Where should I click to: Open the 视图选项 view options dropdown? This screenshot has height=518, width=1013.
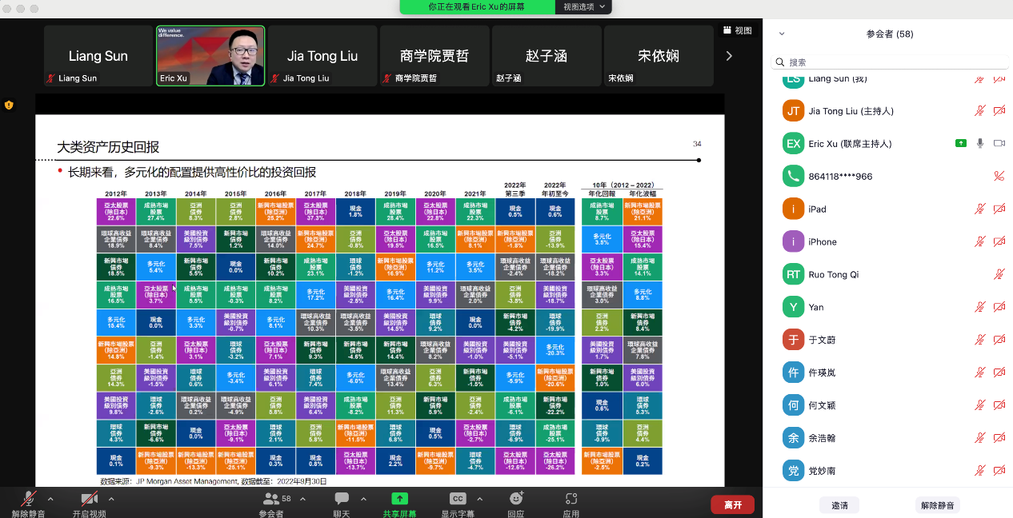pos(583,6)
